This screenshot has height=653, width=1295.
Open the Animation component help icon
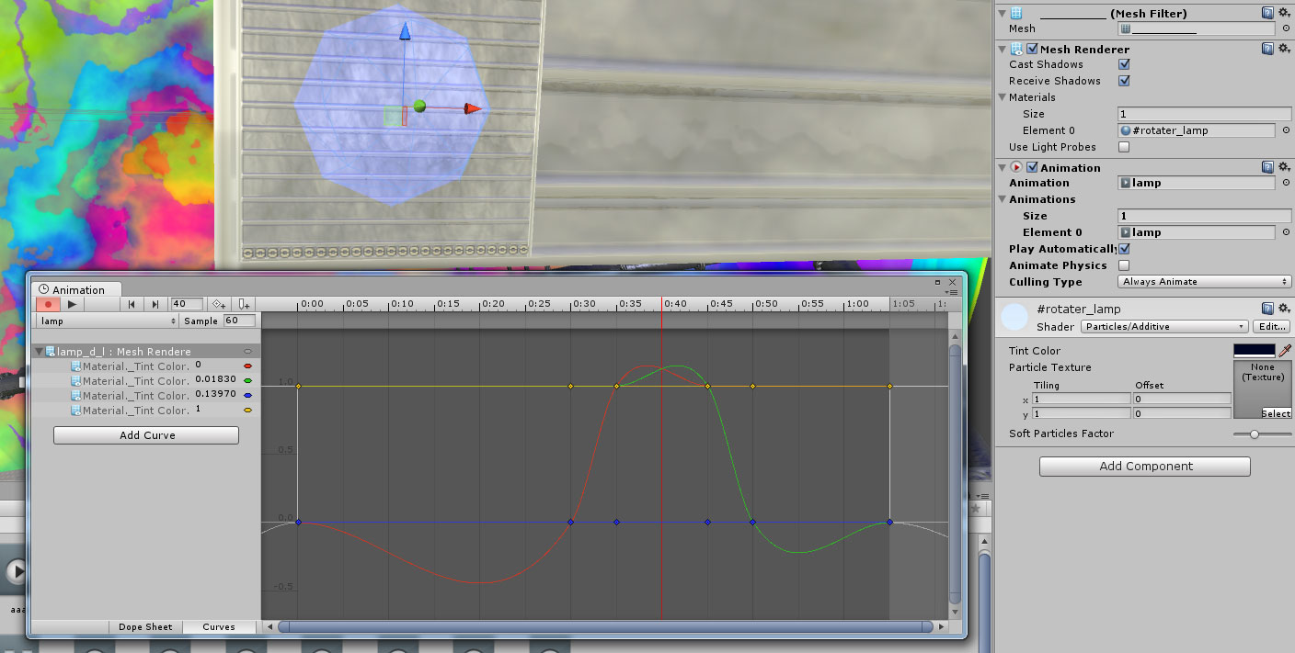click(1268, 167)
